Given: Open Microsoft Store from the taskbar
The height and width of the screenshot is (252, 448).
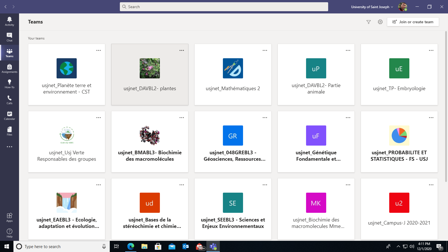Looking at the screenshot, I should (x=158, y=246).
